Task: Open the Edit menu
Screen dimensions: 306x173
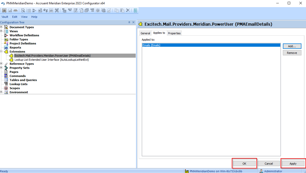Action: pos(15,17)
